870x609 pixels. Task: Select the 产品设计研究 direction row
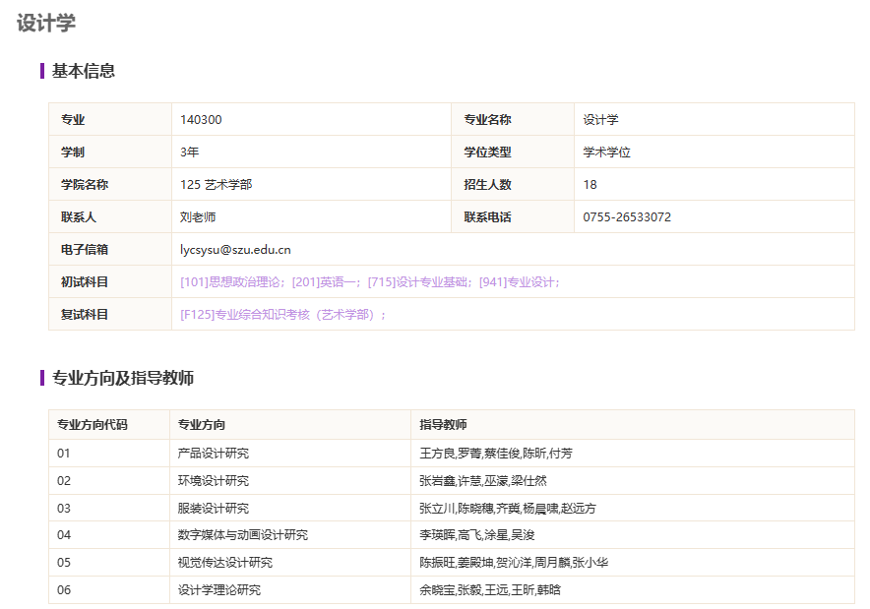point(214,454)
